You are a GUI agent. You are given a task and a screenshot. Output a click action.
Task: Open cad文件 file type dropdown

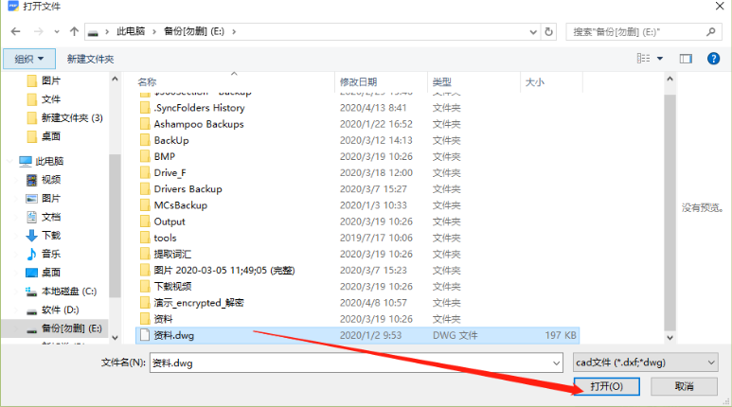pos(646,363)
